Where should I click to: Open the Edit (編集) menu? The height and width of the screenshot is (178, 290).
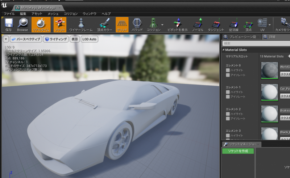tap(23, 14)
